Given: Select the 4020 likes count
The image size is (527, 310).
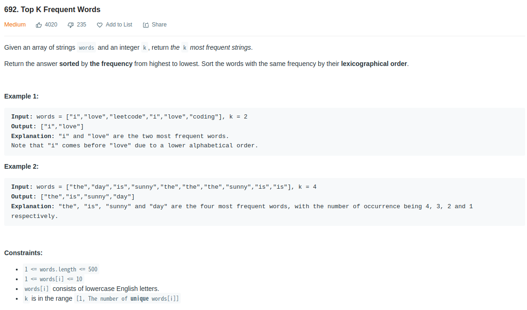Looking at the screenshot, I should (x=51, y=25).
